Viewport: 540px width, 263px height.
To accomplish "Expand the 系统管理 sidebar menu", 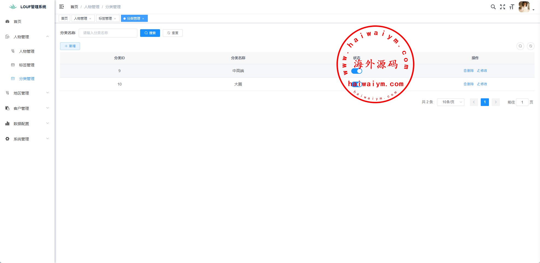I will tap(27, 139).
